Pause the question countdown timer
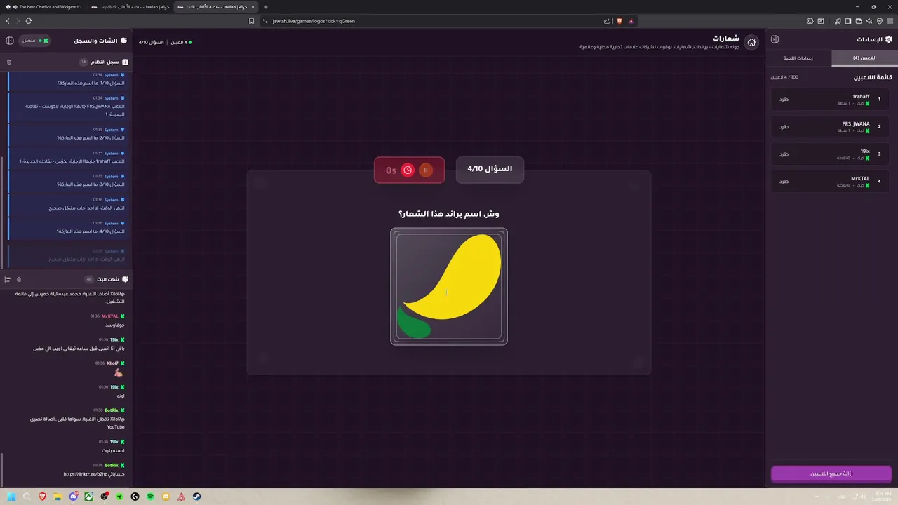This screenshot has width=898, height=505. pyautogui.click(x=425, y=170)
